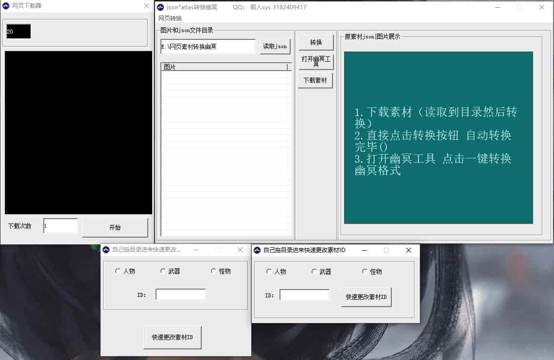Focus the ID field in the active dialog

[304, 295]
